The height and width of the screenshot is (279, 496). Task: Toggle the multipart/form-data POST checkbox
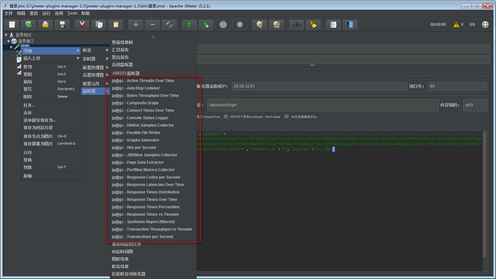[226, 117]
